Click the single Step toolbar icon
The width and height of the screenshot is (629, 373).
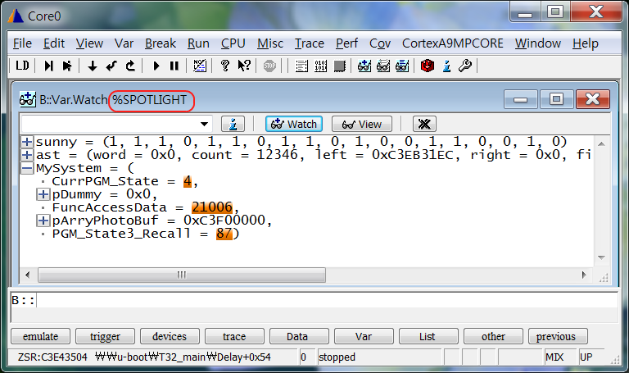tap(49, 66)
